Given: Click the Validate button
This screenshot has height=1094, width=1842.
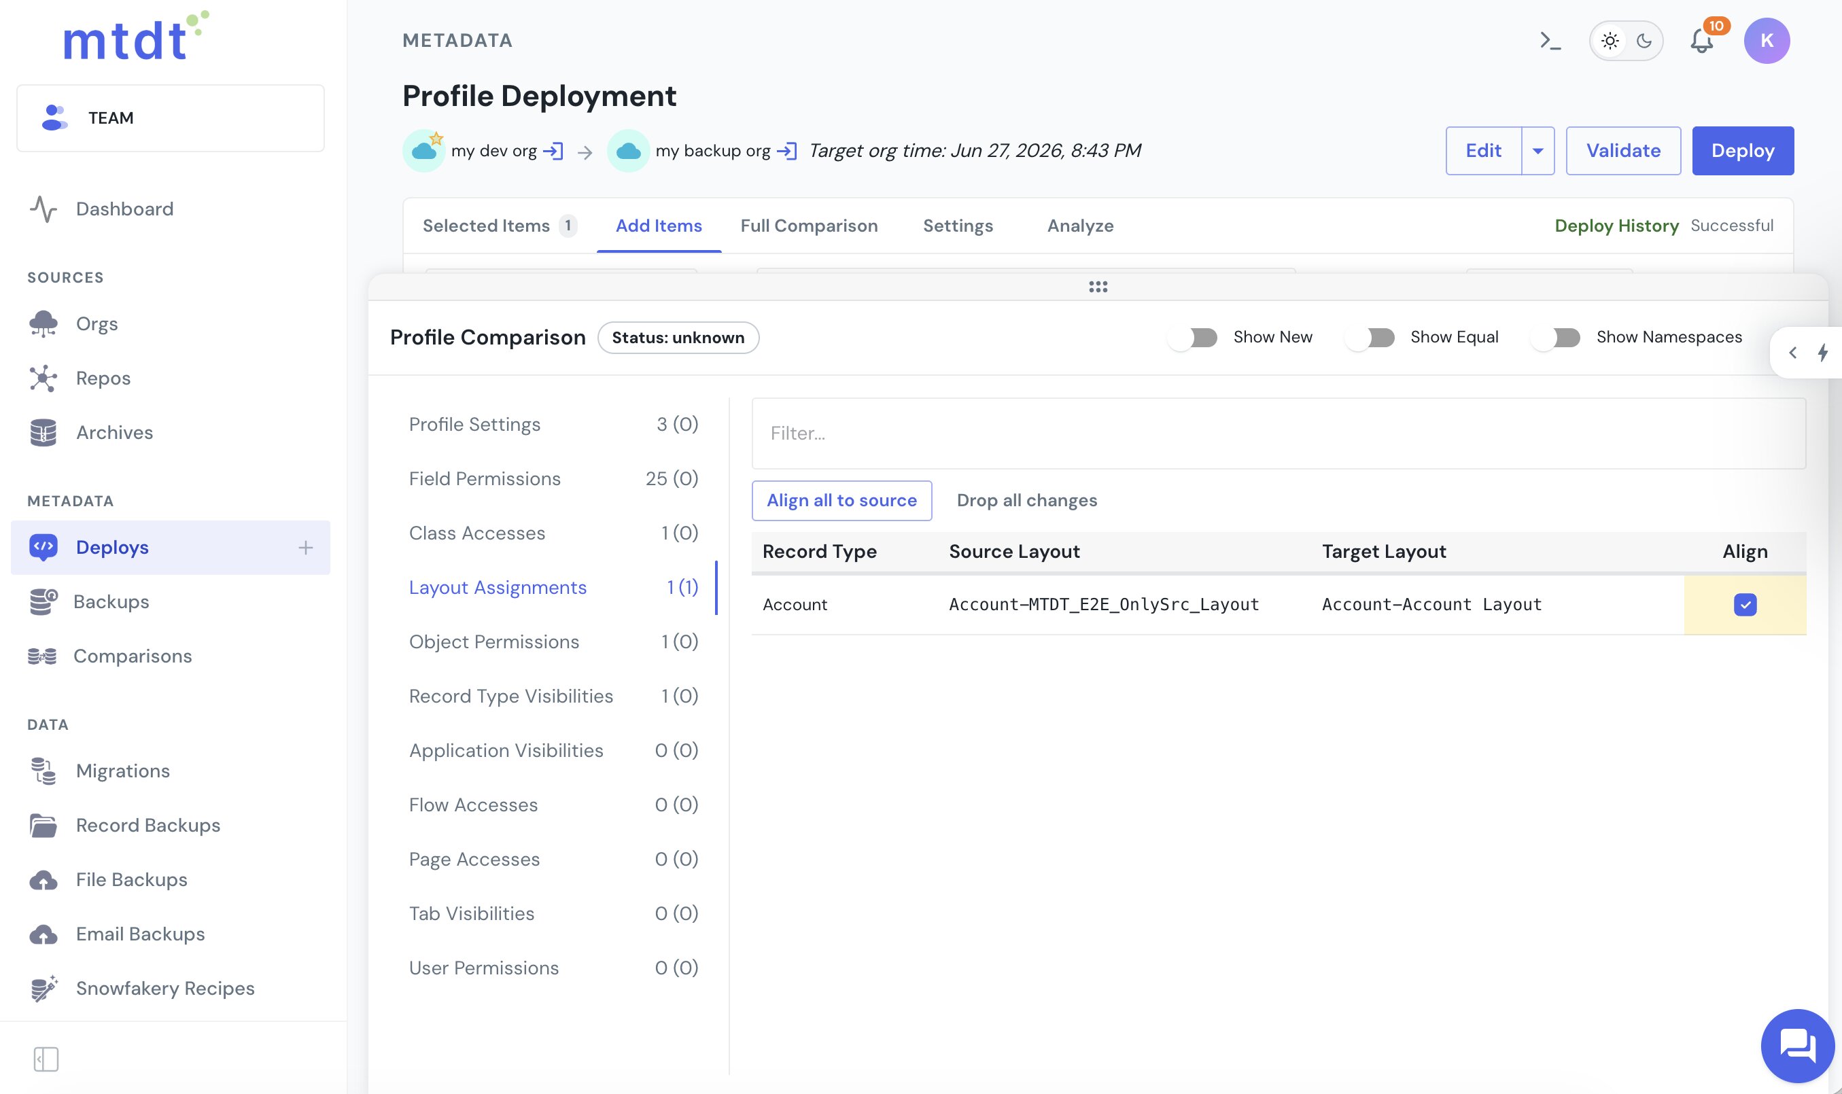Looking at the screenshot, I should pyautogui.click(x=1623, y=151).
